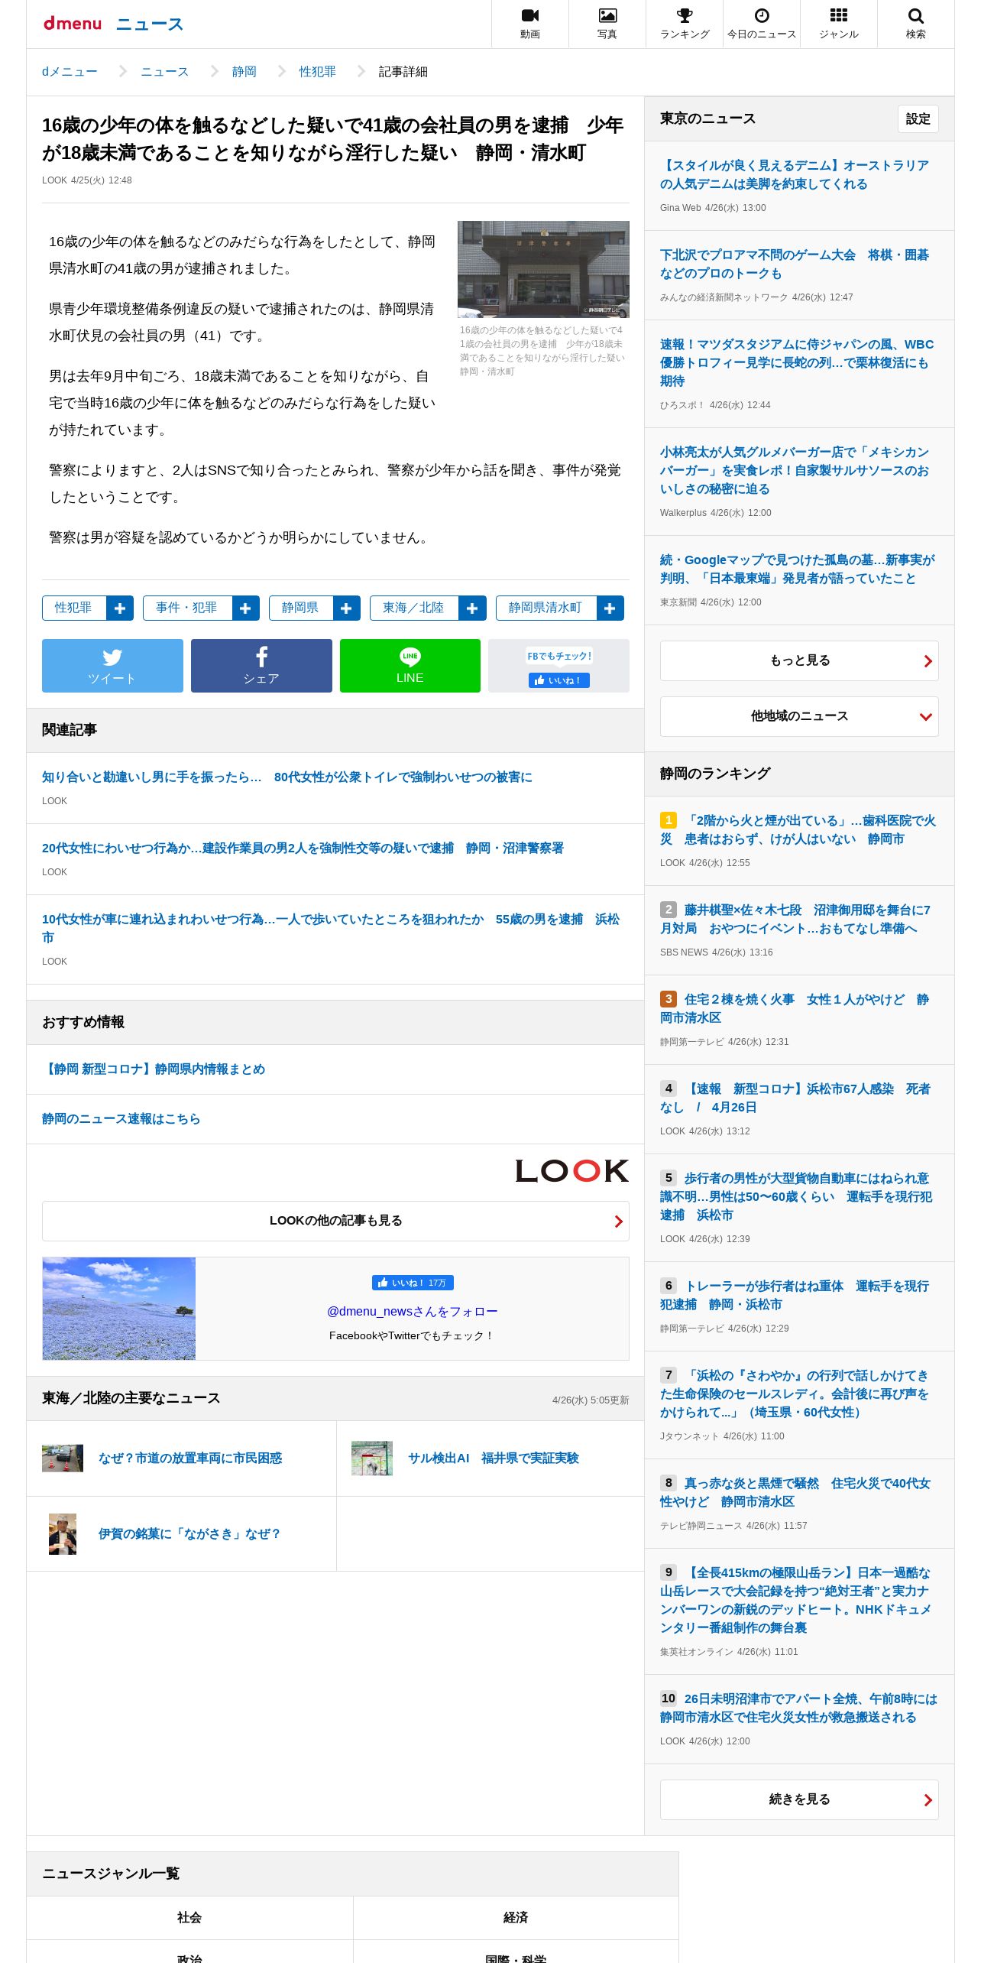Open the 静岡県清水町 tag link

[546, 608]
